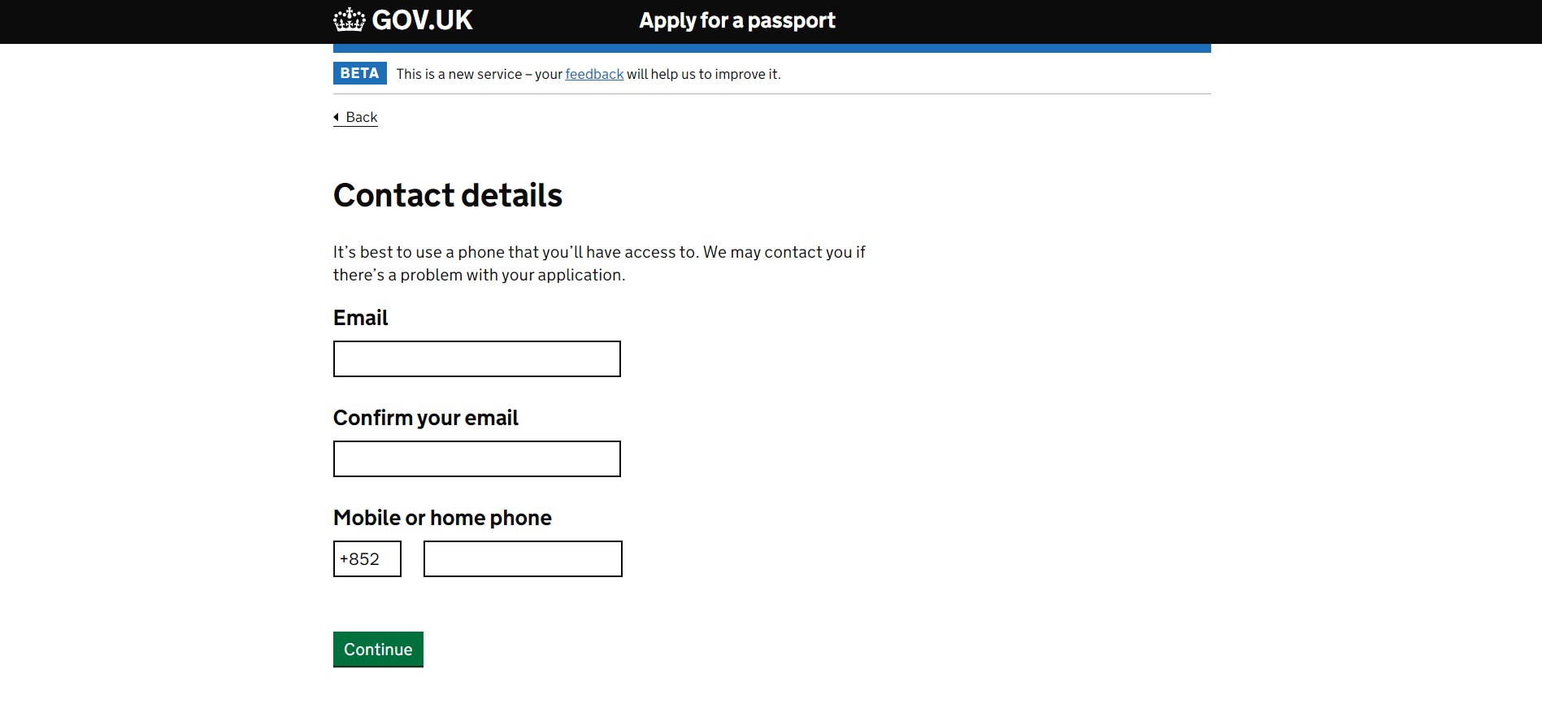Viewport: 1542px width, 721px height.
Task: Click the GOV.UK logo text
Action: click(422, 20)
